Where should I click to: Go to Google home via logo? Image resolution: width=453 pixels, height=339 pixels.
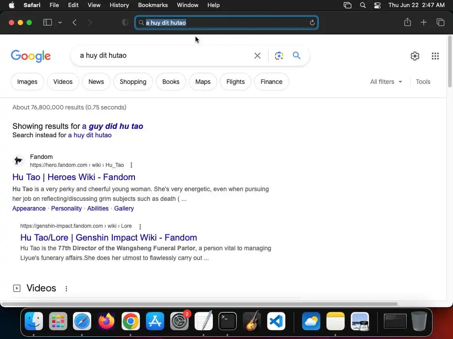(31, 56)
